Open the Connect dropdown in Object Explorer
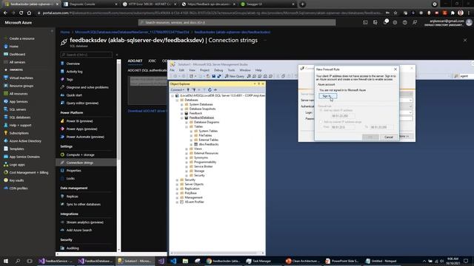The width and height of the screenshot is (474, 266). (177, 90)
